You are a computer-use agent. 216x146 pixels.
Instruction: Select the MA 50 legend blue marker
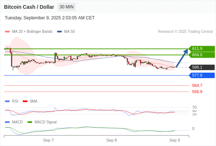[x=59, y=32]
